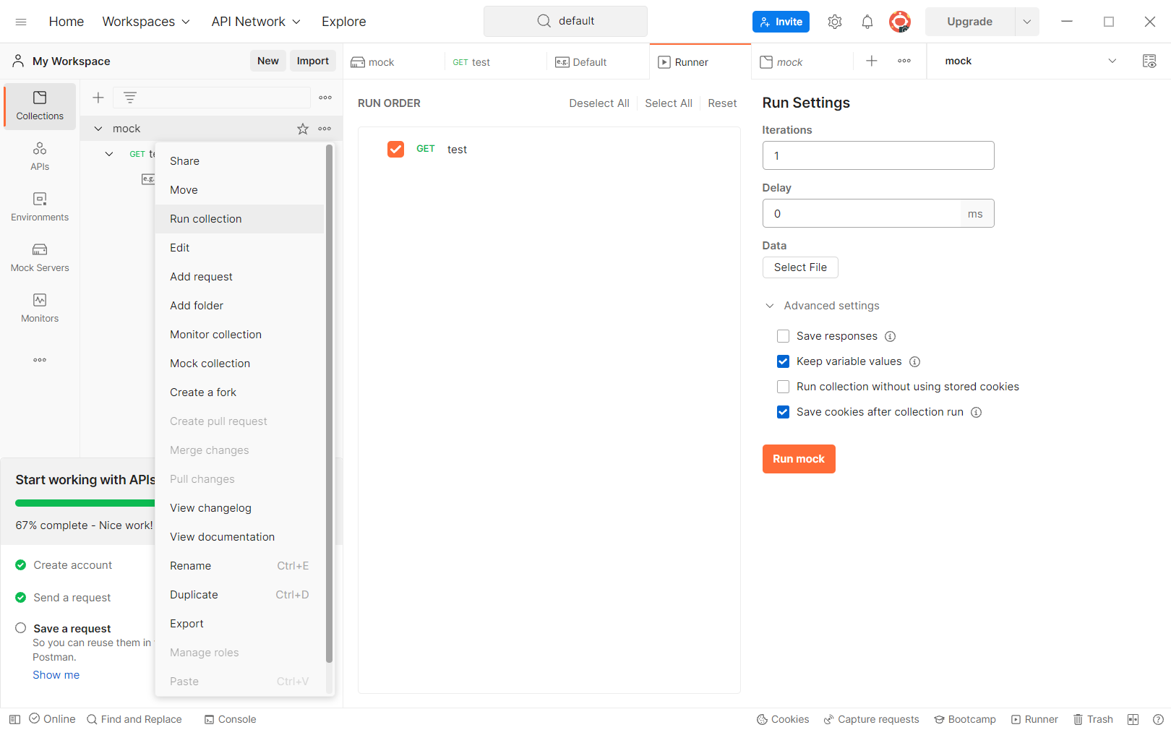This screenshot has width=1171, height=730.
Task: Open the Environments sidebar panel
Action: tap(40, 207)
